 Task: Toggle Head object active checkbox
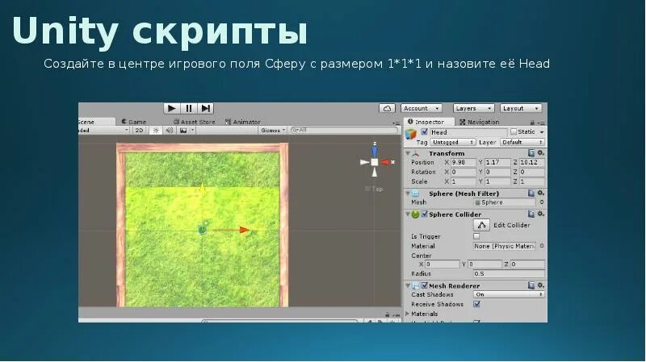tap(424, 132)
